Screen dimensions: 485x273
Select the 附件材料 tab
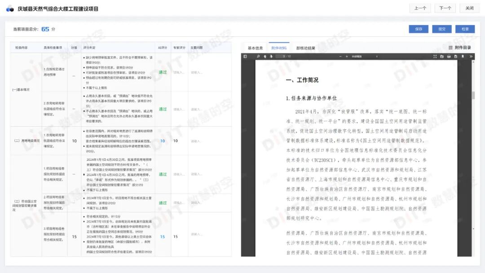click(x=279, y=48)
